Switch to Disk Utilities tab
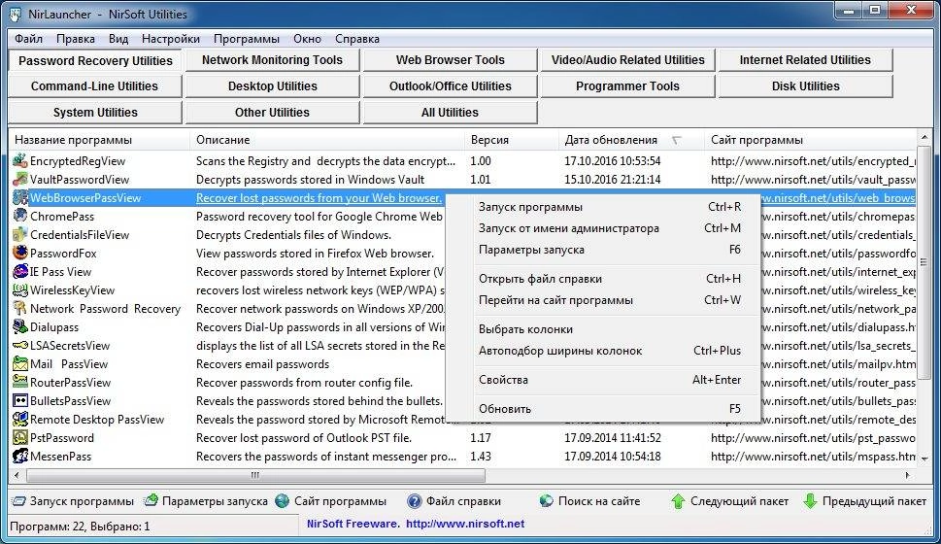Viewport: 941px width, 544px height. (805, 85)
